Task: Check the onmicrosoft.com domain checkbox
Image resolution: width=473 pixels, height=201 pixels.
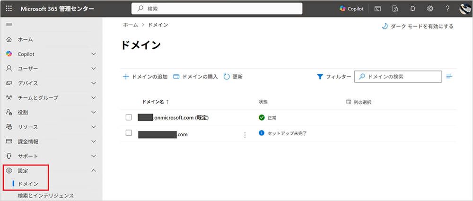Action: [129, 117]
